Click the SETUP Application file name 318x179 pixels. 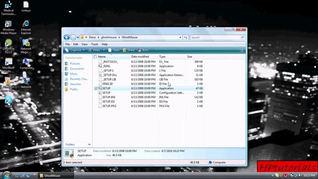click(106, 89)
